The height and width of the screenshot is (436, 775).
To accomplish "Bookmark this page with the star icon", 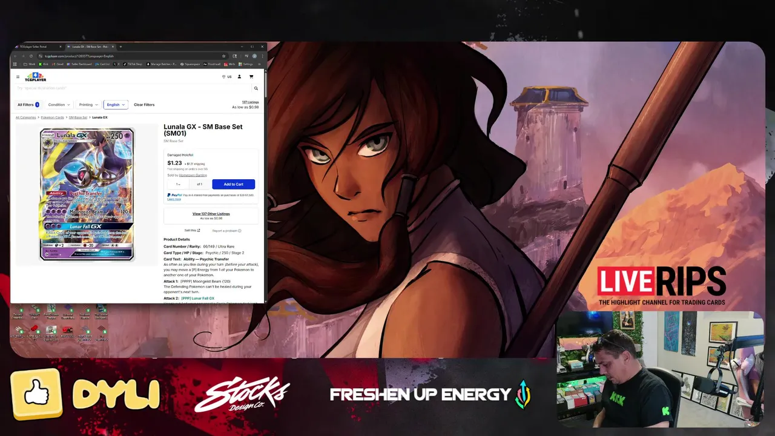I will click(x=223, y=56).
